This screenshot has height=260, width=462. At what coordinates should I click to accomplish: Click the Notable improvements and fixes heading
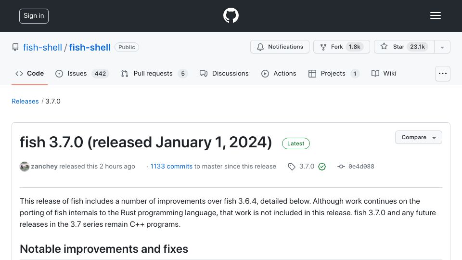coord(104,249)
